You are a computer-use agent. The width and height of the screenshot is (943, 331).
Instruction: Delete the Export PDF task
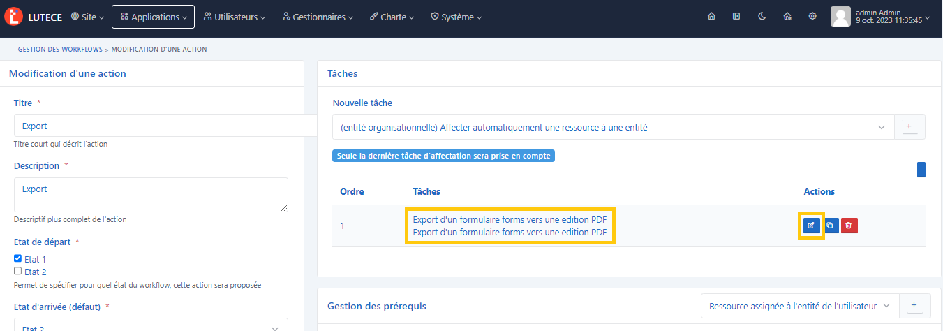(849, 226)
